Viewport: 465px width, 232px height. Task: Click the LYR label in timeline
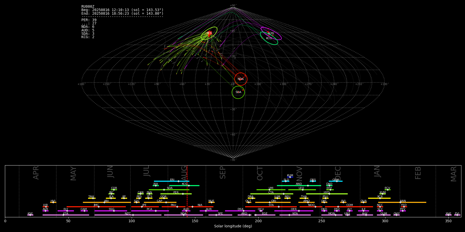click(45, 205)
